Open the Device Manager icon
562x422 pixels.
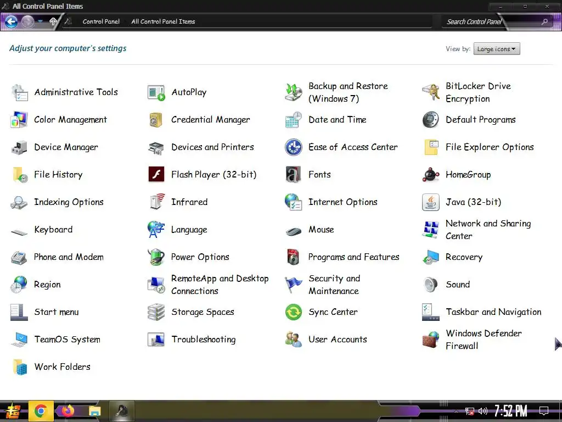point(19,147)
